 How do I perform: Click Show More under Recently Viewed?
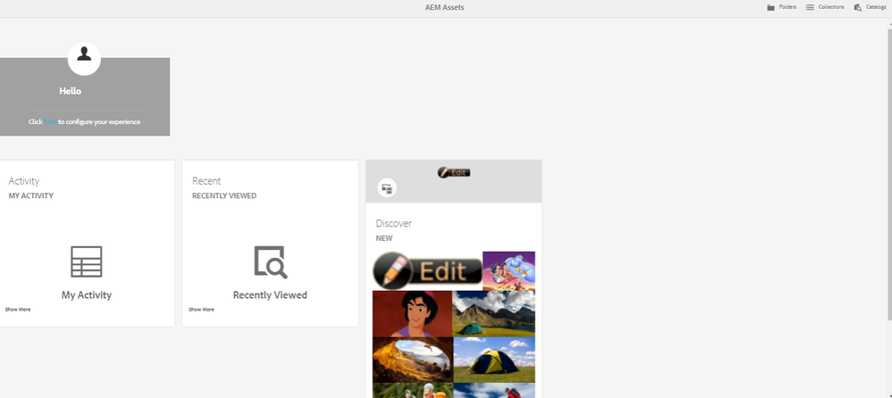[201, 310]
